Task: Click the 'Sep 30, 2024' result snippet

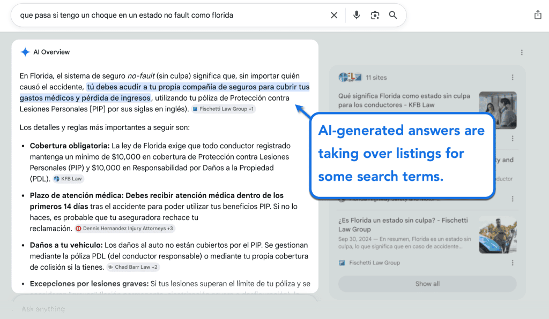Action: point(404,243)
